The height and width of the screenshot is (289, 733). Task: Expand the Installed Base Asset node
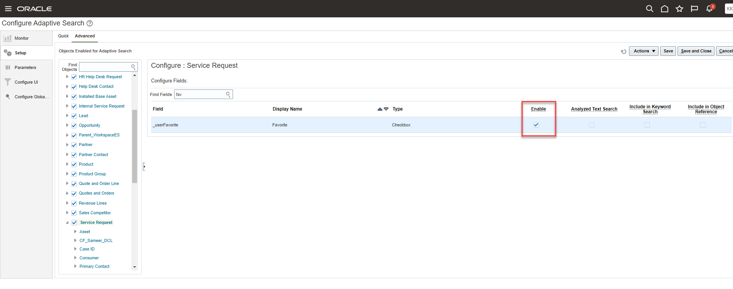coord(67,96)
